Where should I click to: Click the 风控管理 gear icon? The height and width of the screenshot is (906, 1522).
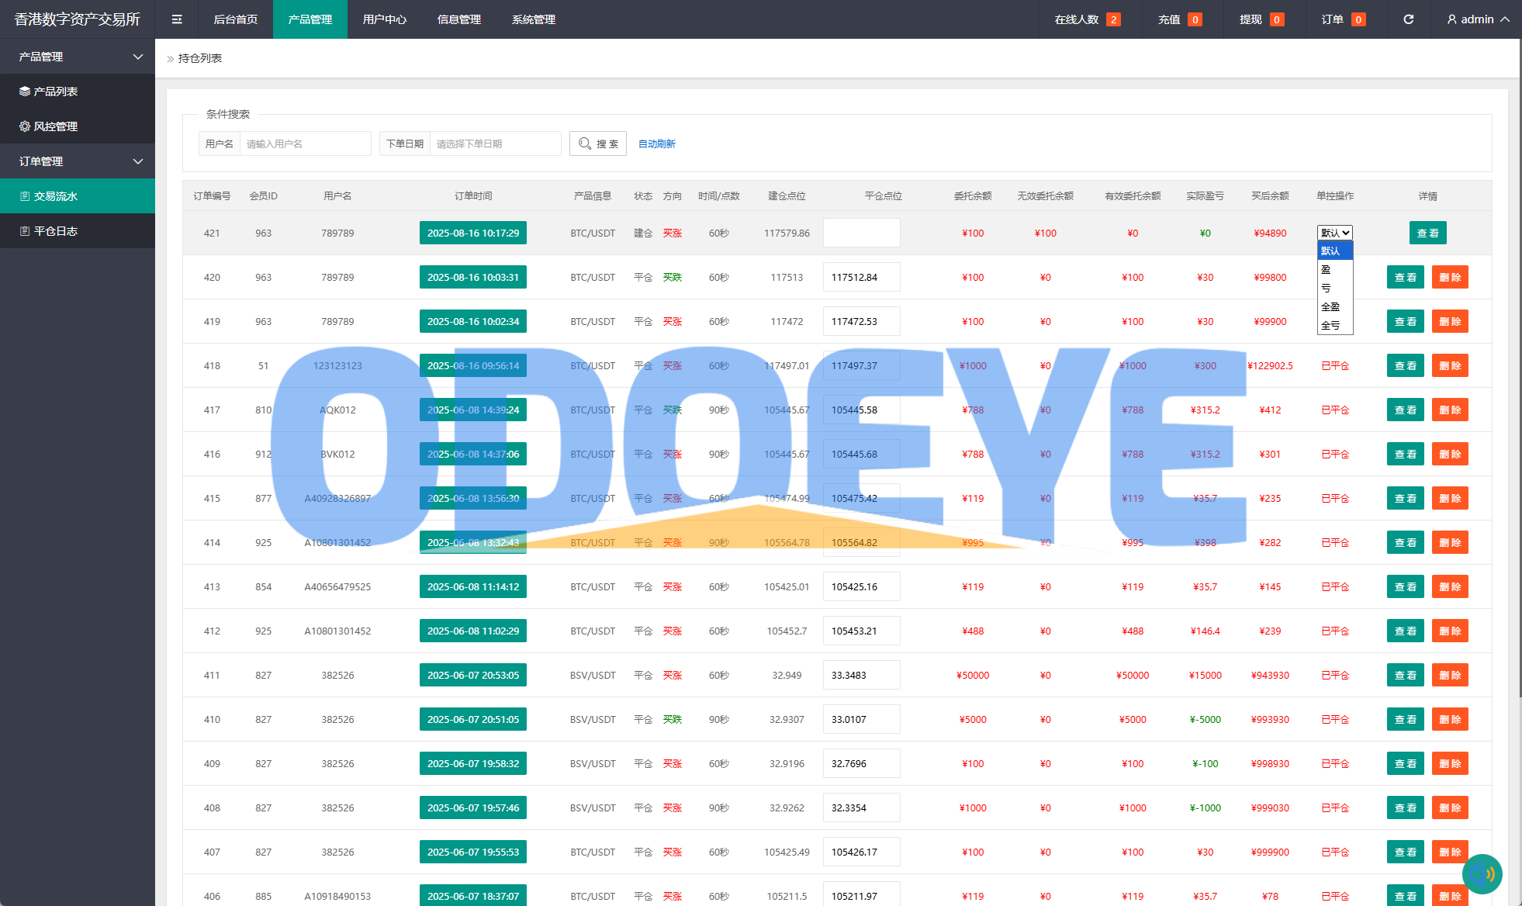tap(25, 126)
